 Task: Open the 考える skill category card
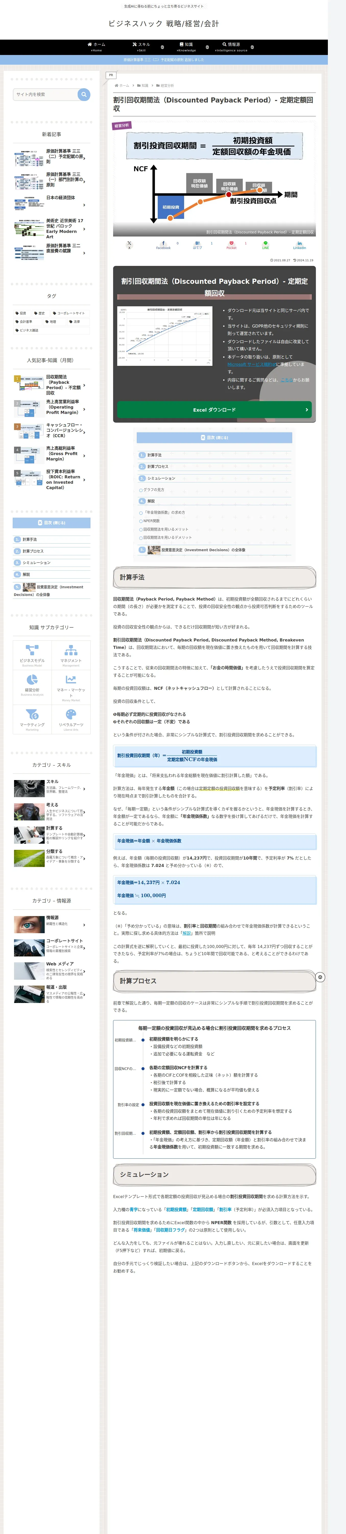[52, 812]
